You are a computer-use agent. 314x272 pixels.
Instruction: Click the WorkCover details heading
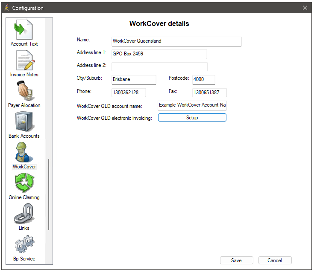click(x=159, y=23)
